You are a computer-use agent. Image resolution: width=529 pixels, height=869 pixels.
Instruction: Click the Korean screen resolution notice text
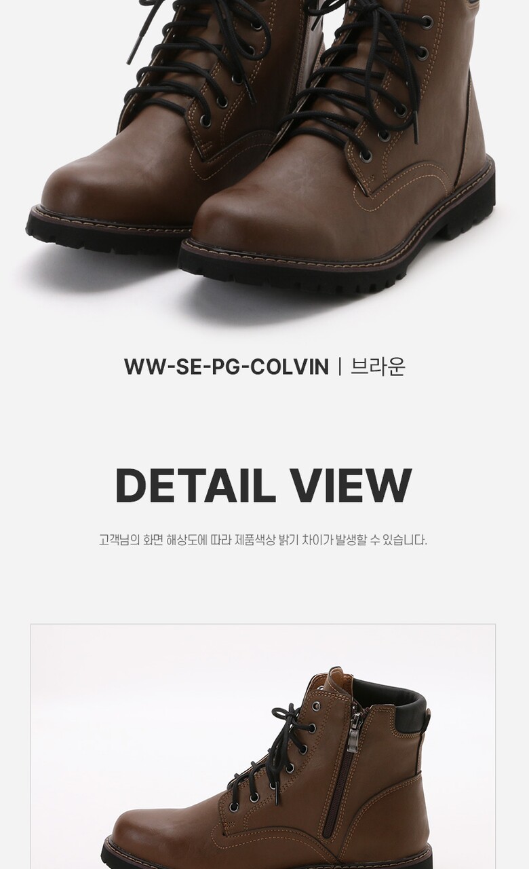coord(263,540)
